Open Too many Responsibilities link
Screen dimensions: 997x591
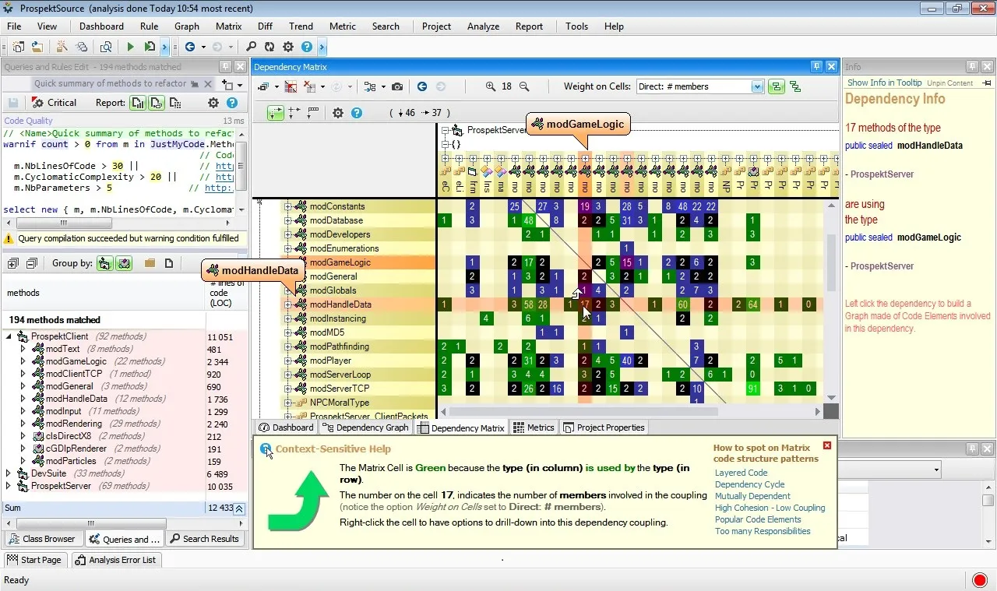click(x=763, y=531)
